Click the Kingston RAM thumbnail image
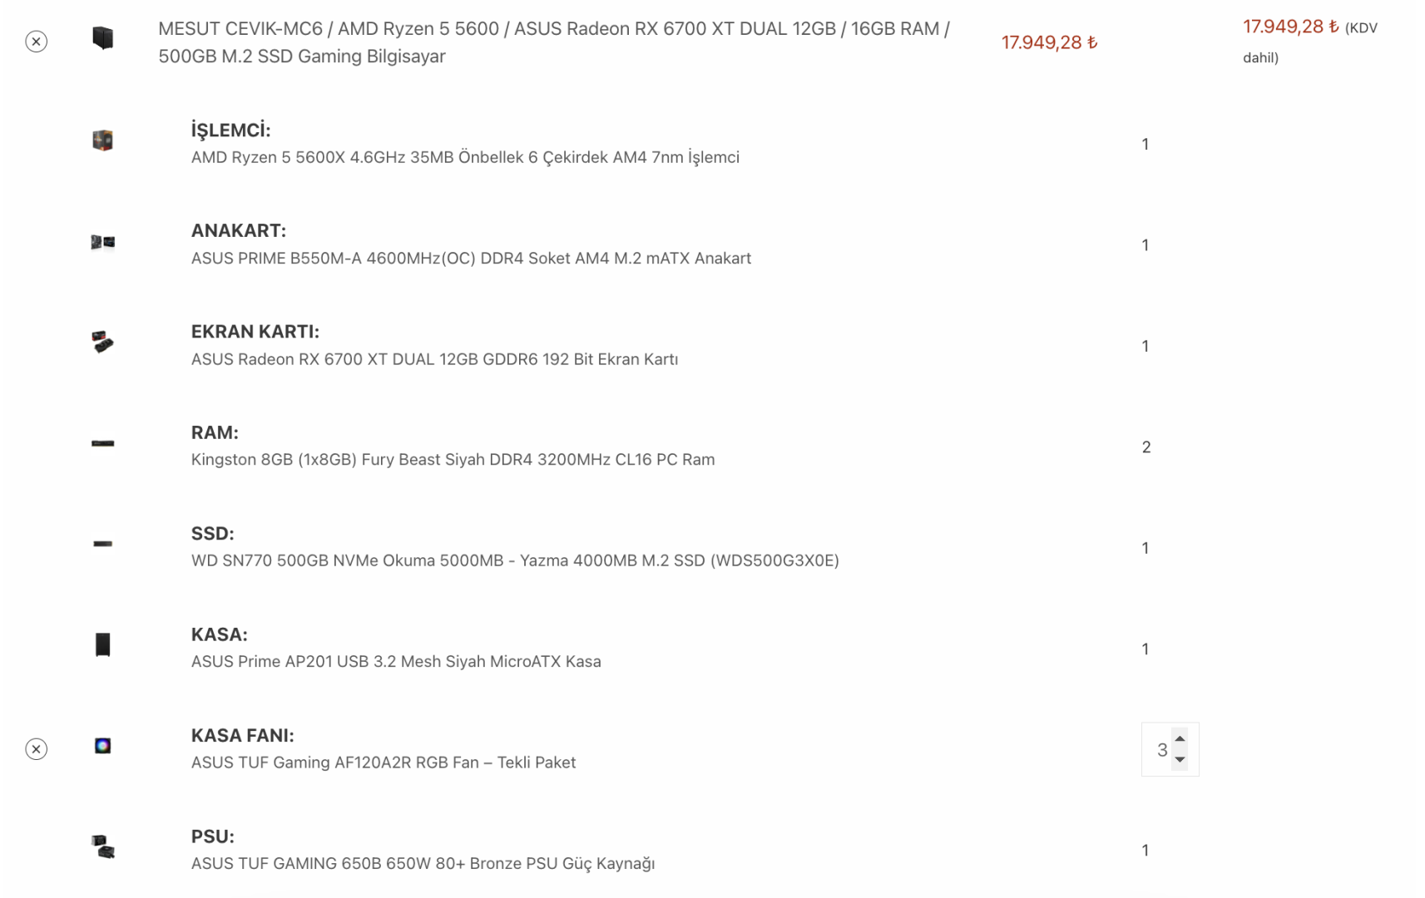This screenshot has height=898, width=1425. point(102,443)
